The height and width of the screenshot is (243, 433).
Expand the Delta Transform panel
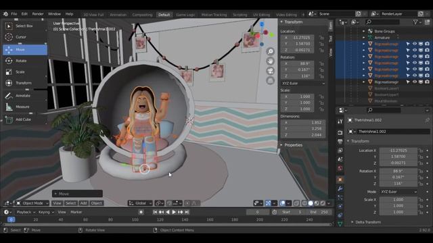coord(352,222)
